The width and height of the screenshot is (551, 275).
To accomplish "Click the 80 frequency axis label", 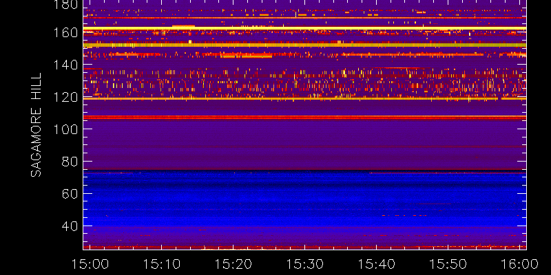I will tap(70, 162).
